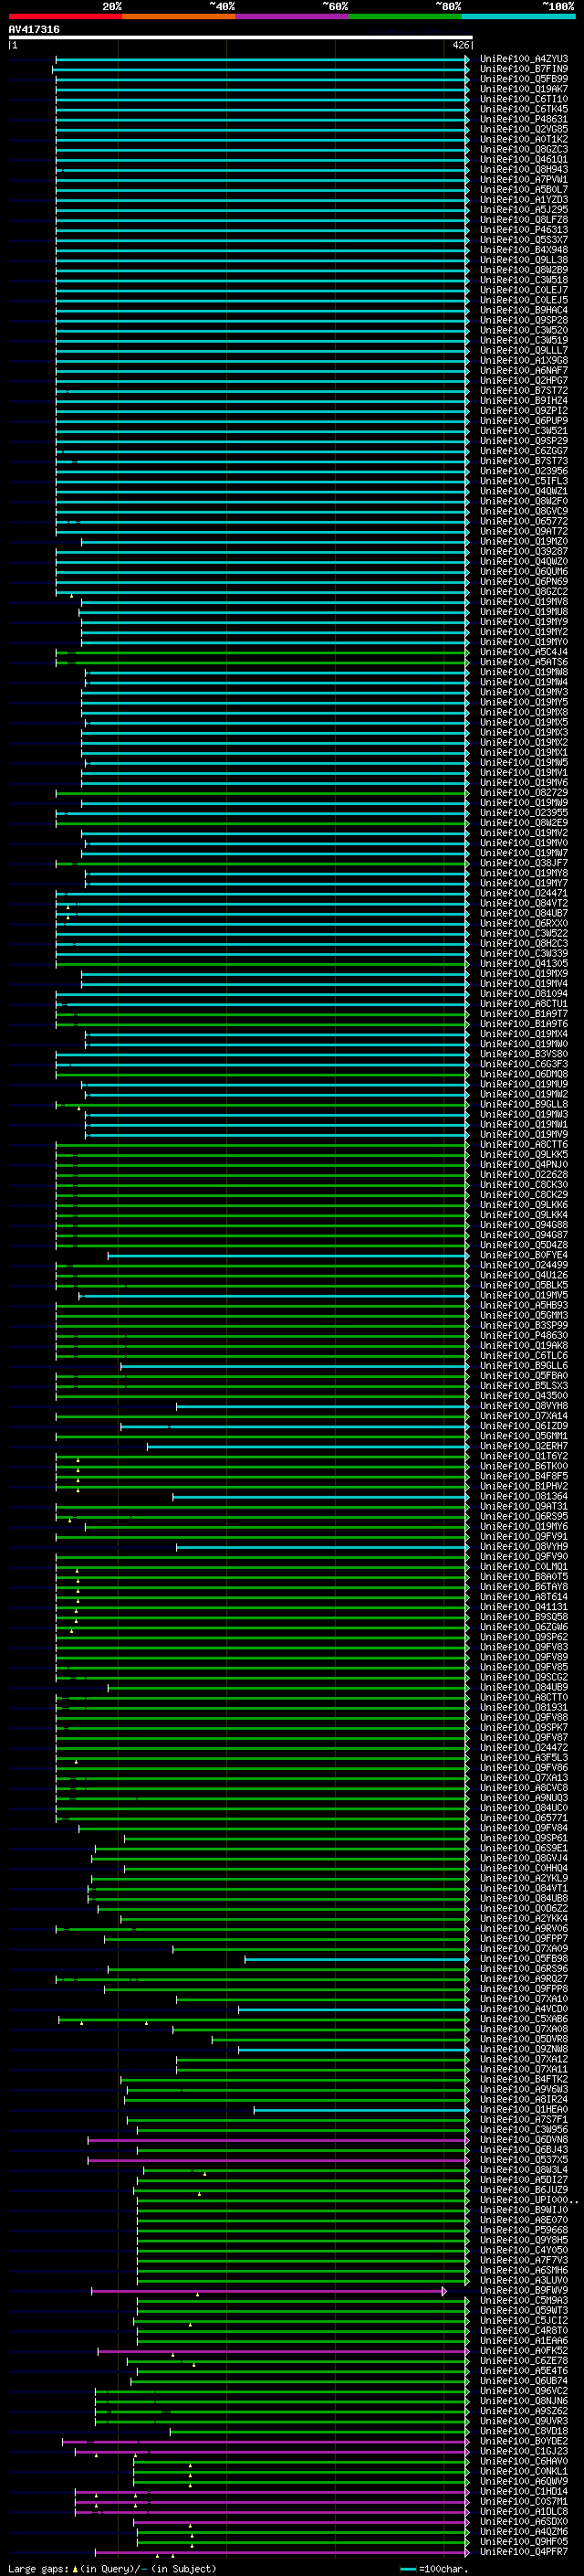Click the query end position 426
Image resolution: width=584 pixels, height=2576 pixels.
[460, 45]
